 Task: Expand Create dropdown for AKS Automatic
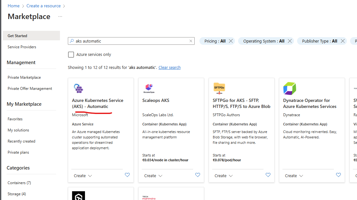(83, 176)
